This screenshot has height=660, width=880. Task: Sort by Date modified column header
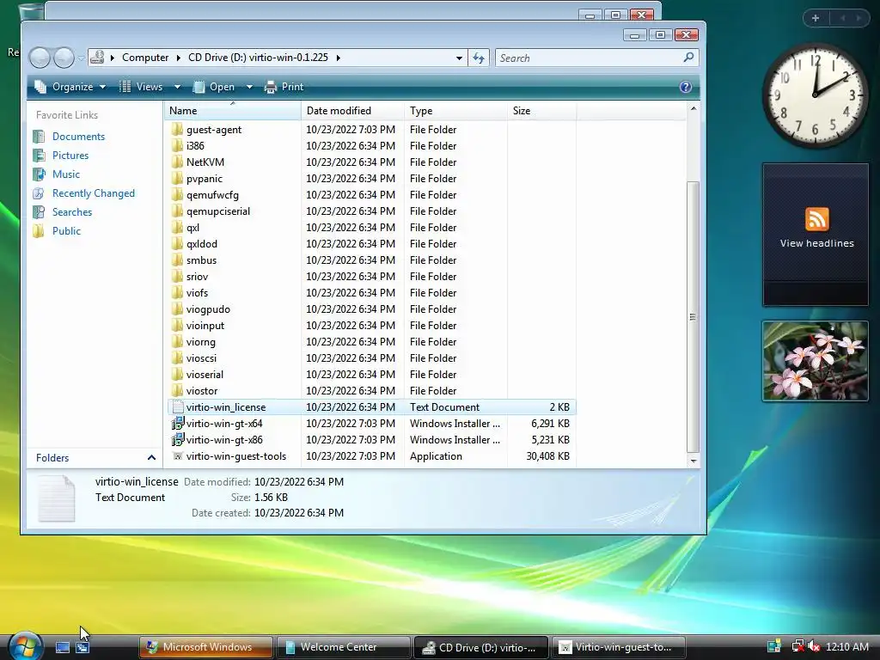click(x=352, y=111)
